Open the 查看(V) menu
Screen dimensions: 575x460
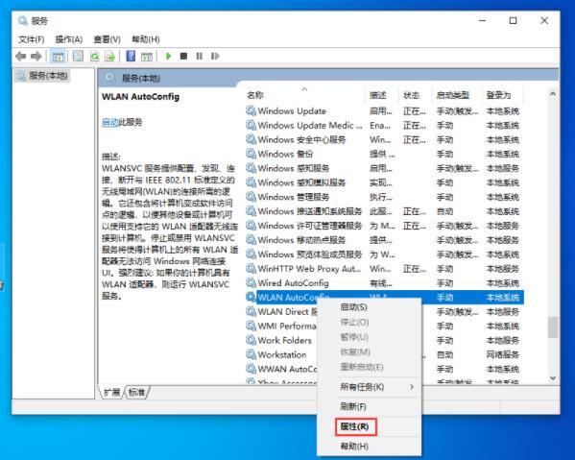[108, 39]
